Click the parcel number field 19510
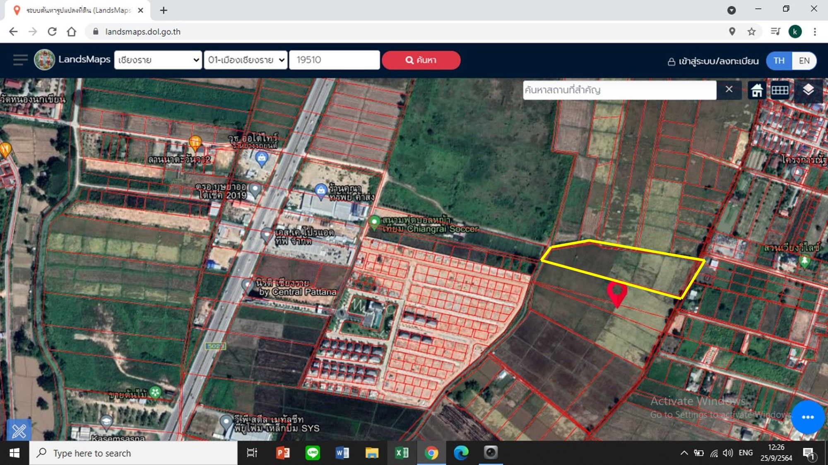The image size is (828, 465). [335, 60]
